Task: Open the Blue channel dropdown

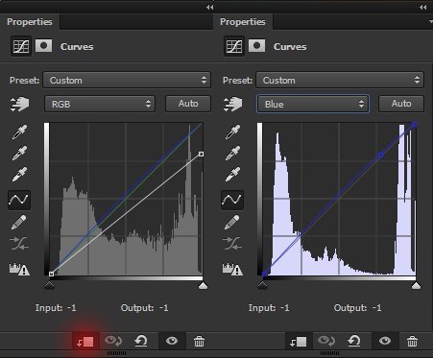Action: tap(313, 104)
